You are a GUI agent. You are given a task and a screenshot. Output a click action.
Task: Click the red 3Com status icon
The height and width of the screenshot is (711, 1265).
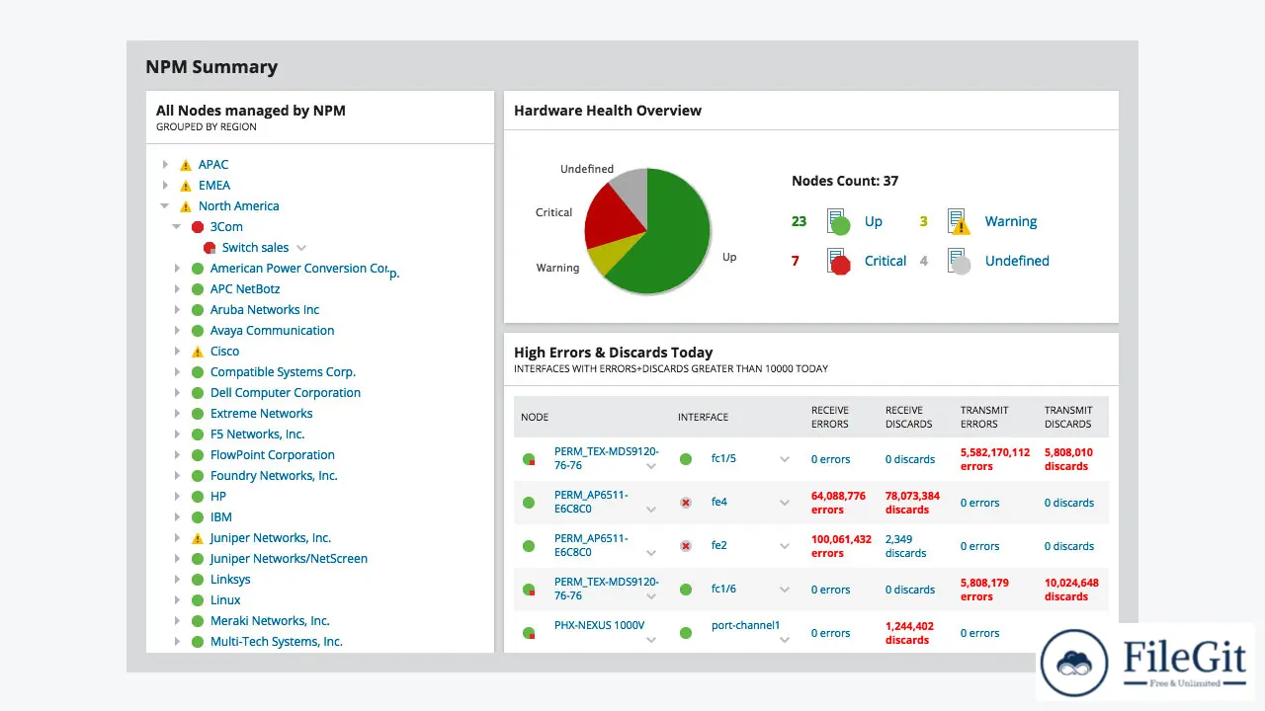pos(197,227)
